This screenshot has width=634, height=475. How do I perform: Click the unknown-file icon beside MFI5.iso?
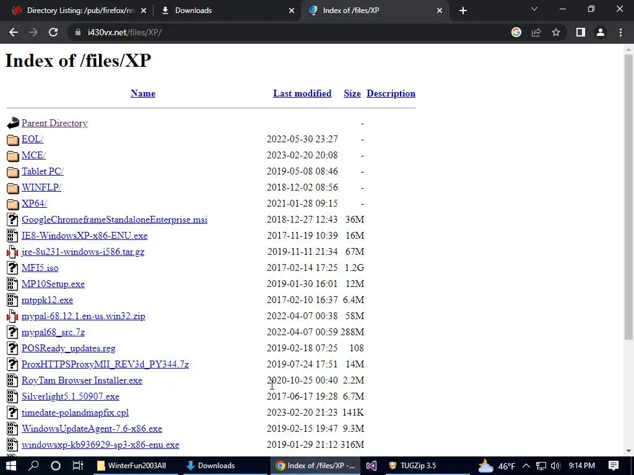point(12,268)
